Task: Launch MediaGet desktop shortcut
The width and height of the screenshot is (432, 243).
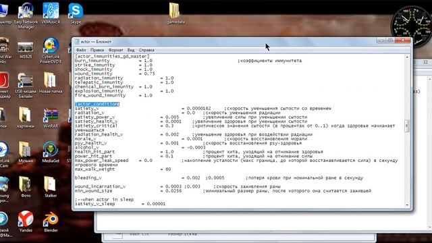Action: 51,153
